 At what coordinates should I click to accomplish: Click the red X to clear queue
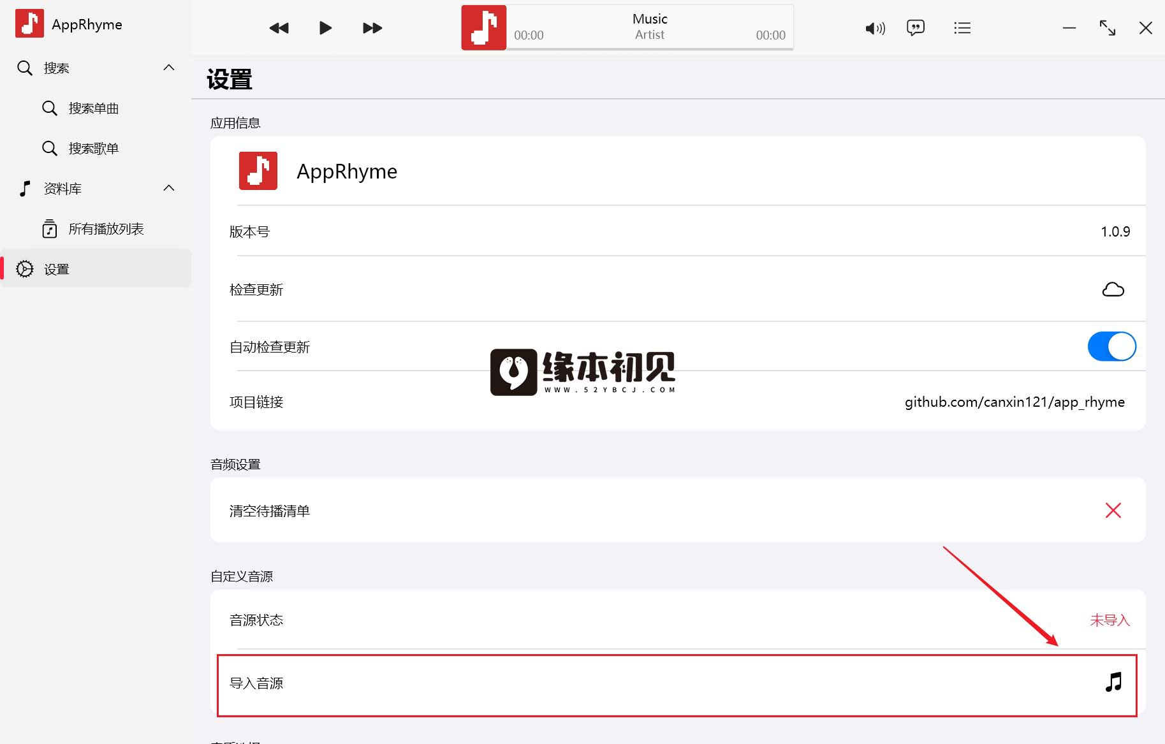click(x=1113, y=510)
